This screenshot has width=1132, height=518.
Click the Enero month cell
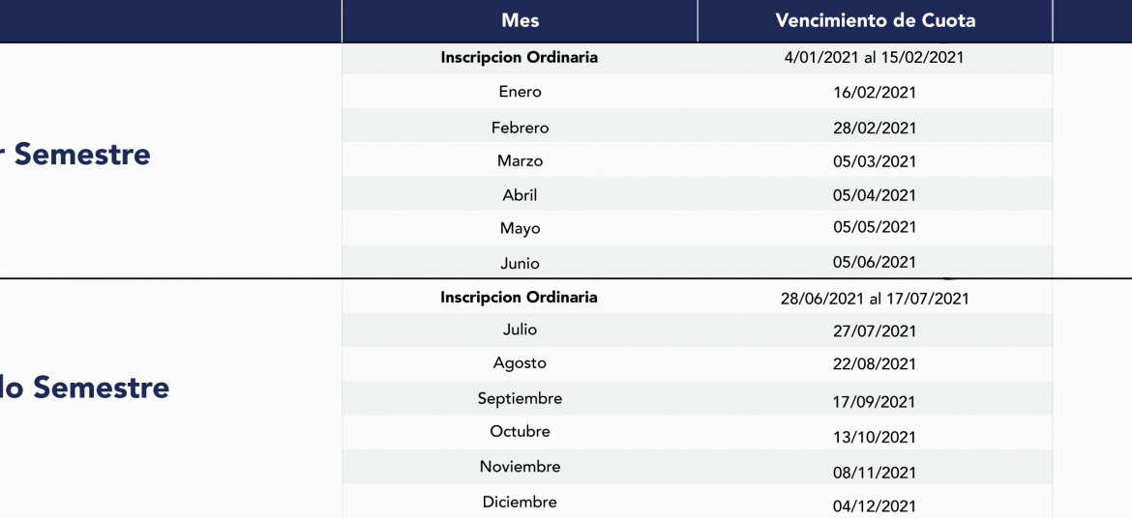coord(520,93)
